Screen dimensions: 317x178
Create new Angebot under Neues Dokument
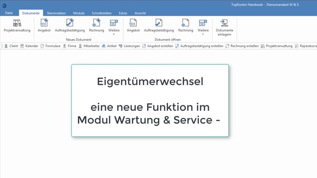tap(44, 26)
